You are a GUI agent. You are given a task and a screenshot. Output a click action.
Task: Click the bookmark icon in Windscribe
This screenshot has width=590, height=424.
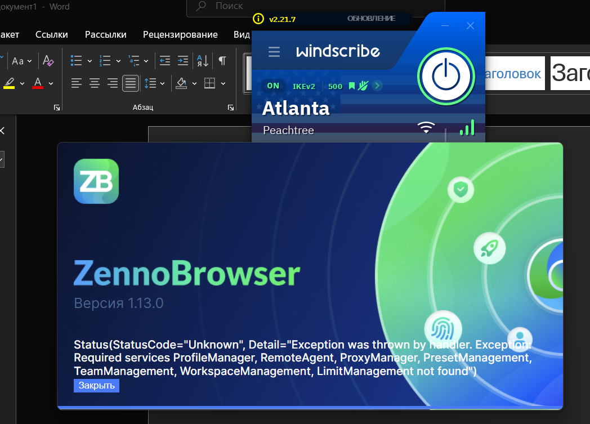(x=352, y=86)
